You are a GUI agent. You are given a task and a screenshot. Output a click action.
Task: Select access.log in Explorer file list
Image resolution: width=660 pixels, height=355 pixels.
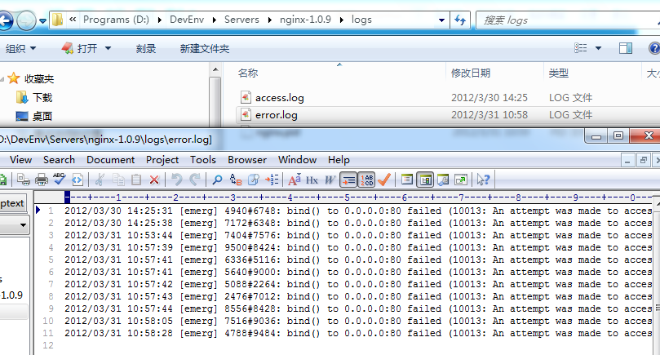[x=280, y=98]
